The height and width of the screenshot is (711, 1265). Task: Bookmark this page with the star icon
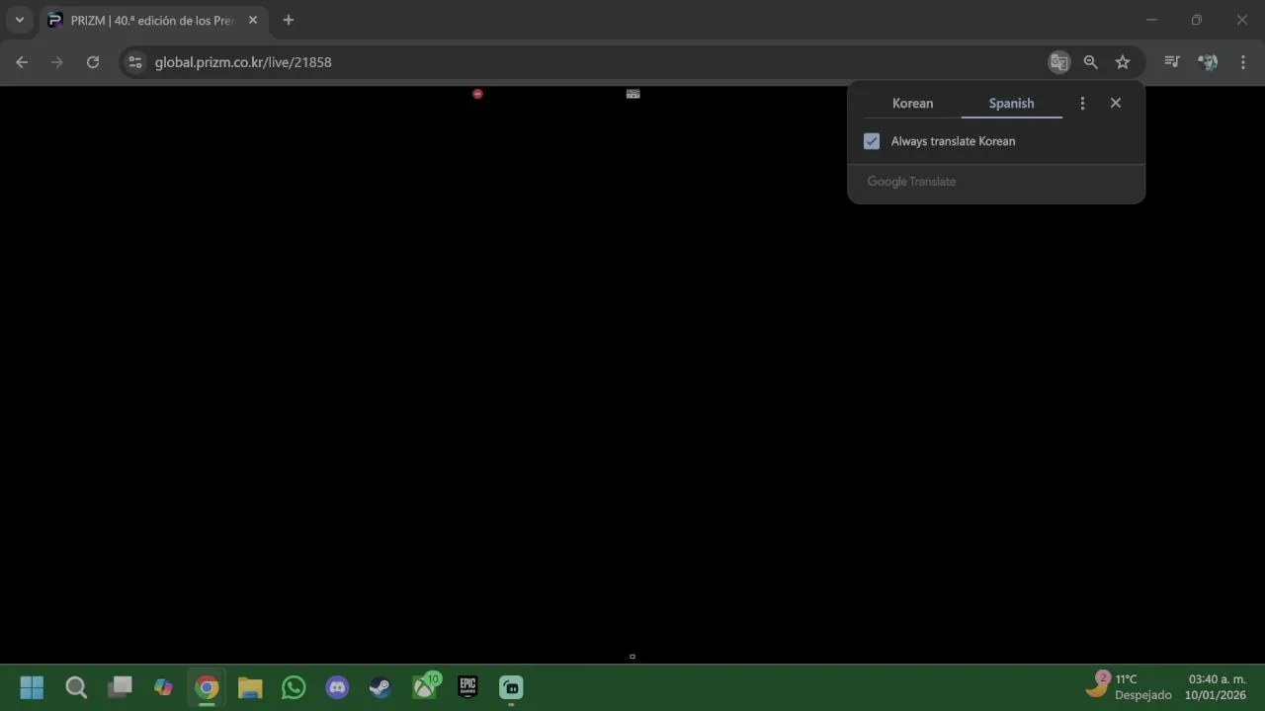(x=1123, y=62)
